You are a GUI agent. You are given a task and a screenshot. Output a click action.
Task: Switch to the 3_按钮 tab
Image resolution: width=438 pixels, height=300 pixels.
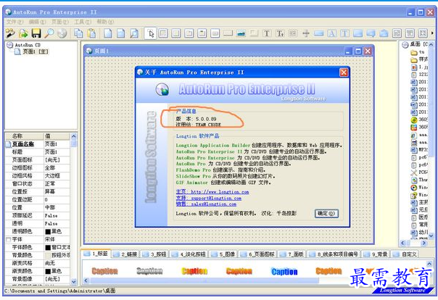[x=154, y=254]
